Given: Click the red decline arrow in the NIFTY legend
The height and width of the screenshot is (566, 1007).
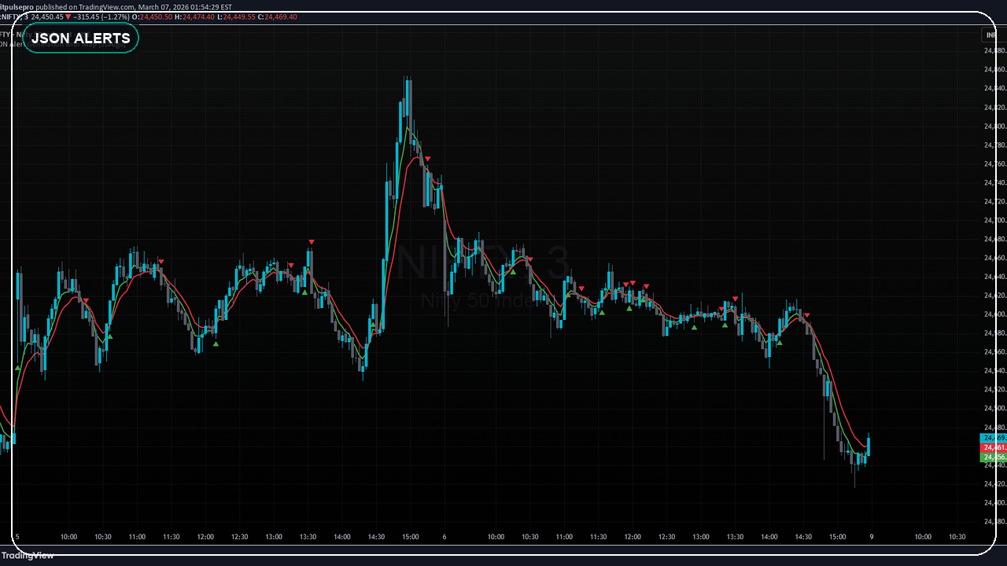Looking at the screenshot, I should pyautogui.click(x=68, y=16).
